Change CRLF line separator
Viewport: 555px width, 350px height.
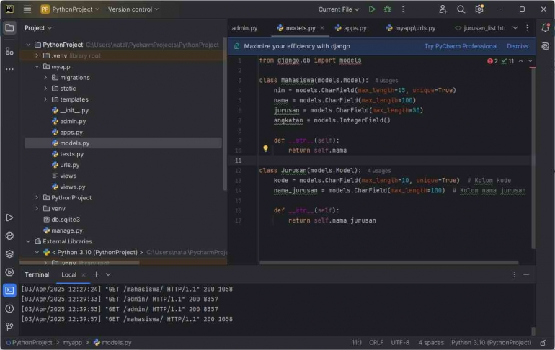tap(376, 343)
